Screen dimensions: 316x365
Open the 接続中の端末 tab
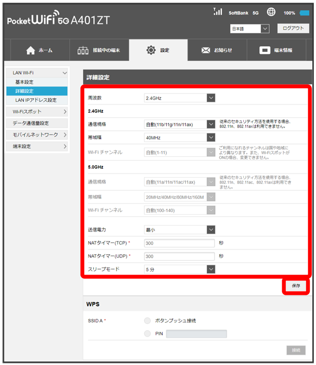99,50
